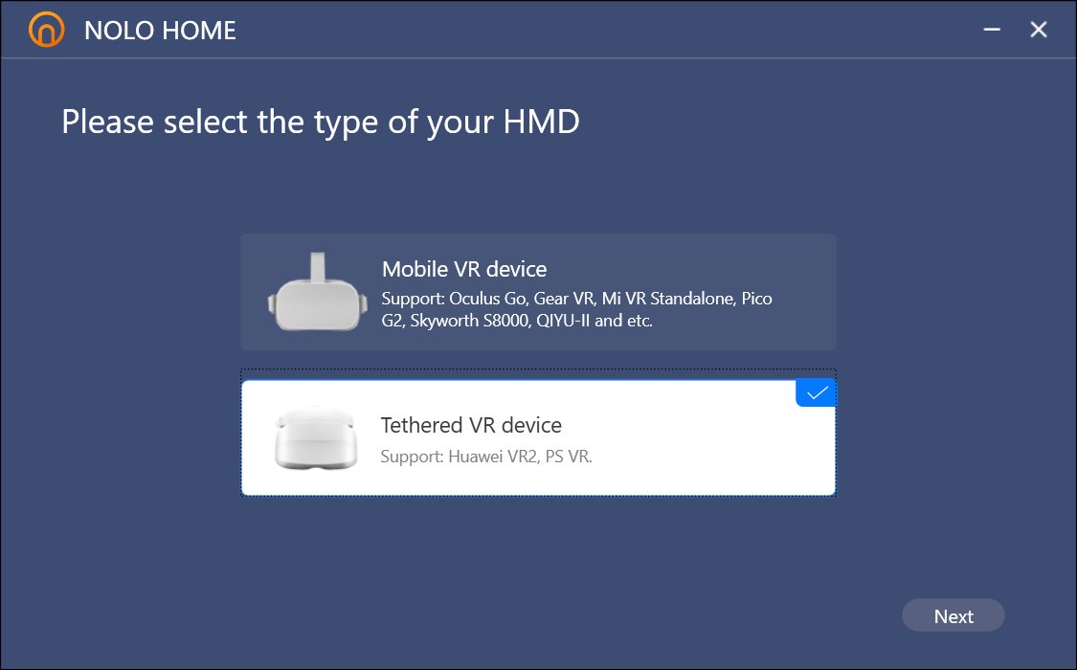Click the "G2, Skyworth S8000, QIYU-II" description line
This screenshot has width=1077, height=670.
coord(517,321)
